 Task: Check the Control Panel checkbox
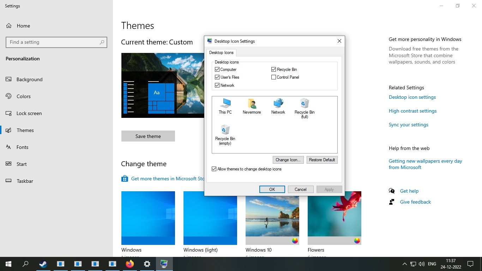pos(273,77)
